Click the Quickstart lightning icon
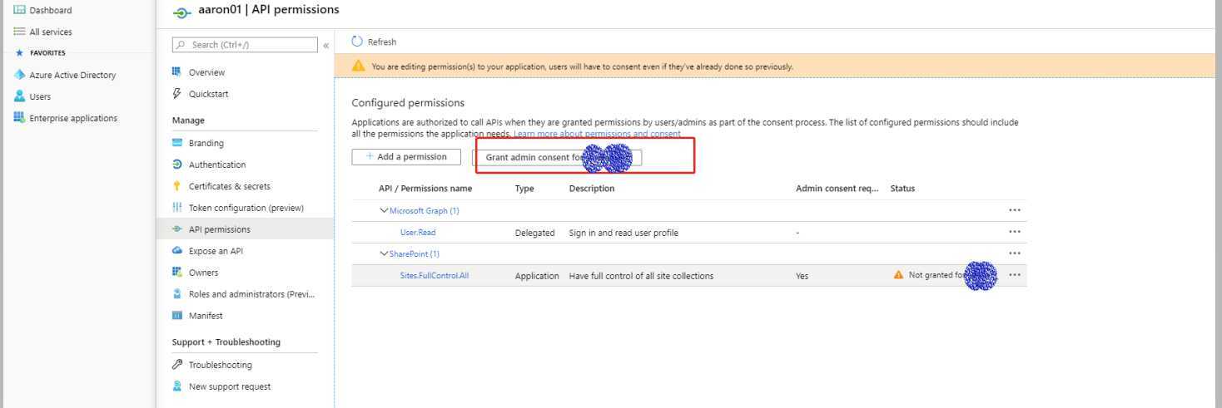The height and width of the screenshot is (408, 1222). pyautogui.click(x=176, y=94)
